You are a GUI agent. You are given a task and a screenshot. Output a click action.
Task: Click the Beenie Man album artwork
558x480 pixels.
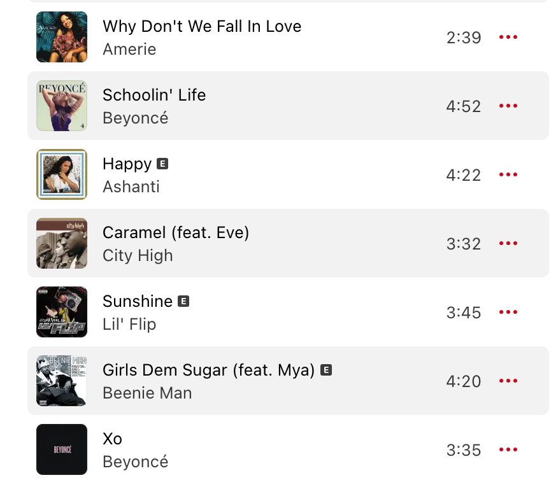pos(62,381)
